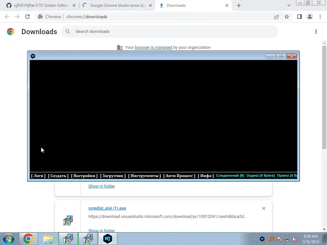Select first installer taskbar button
The width and height of the screenshot is (327, 245).
[x=68, y=239]
